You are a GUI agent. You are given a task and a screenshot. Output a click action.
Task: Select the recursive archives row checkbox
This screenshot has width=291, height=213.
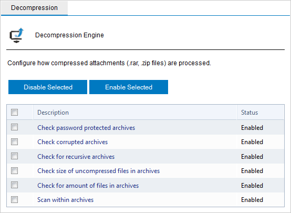coord(15,156)
